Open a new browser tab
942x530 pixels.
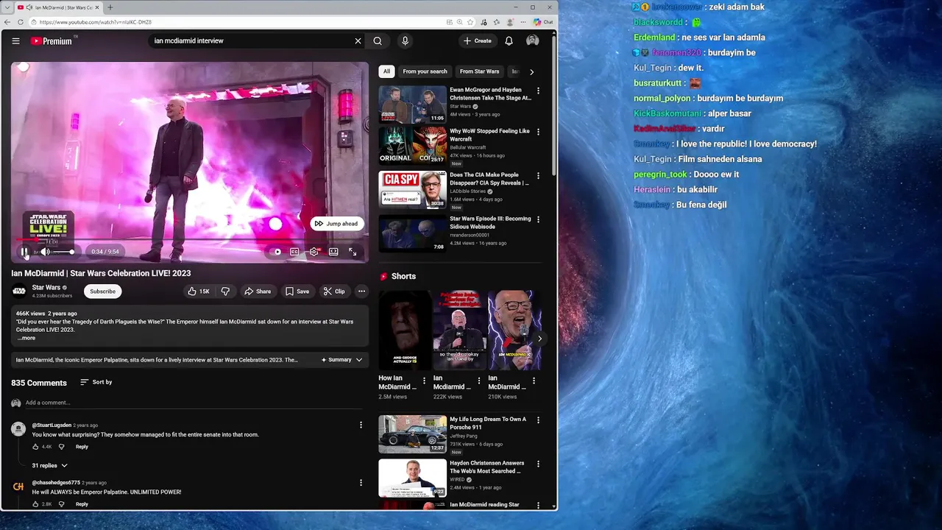[110, 7]
